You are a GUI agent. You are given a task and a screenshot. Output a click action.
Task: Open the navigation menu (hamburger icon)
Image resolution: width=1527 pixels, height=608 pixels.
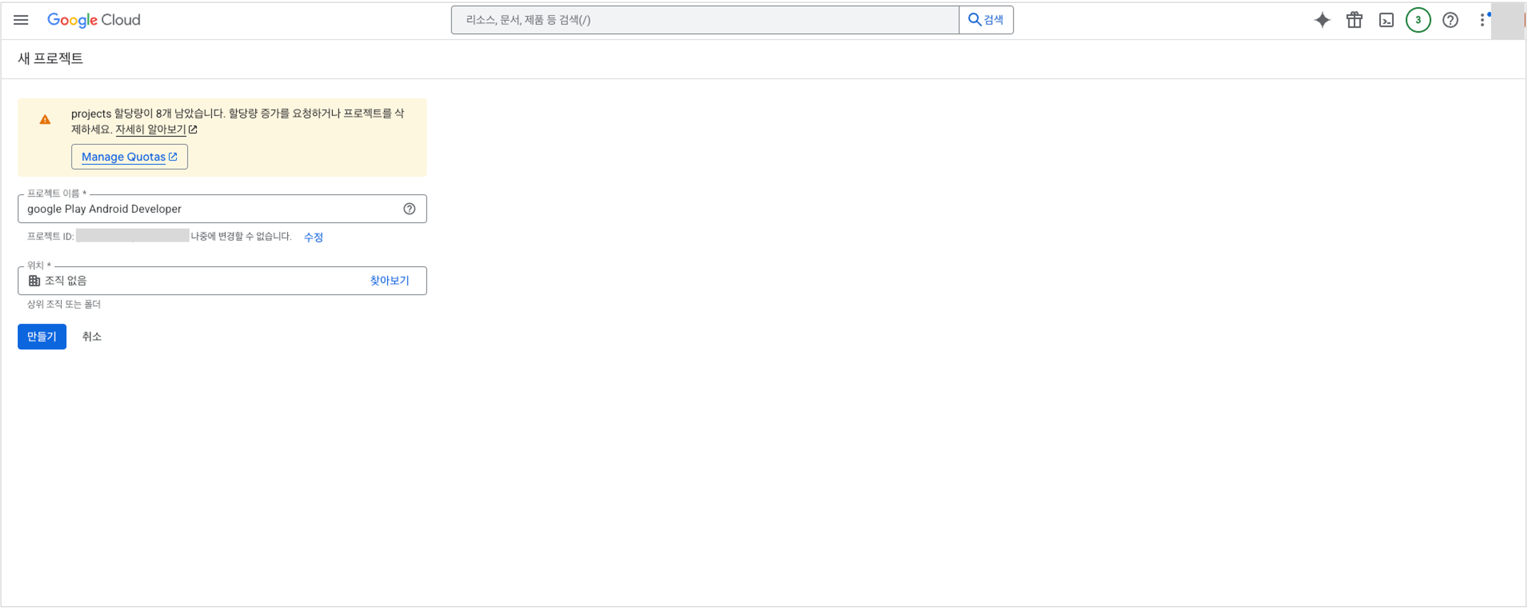click(x=20, y=19)
